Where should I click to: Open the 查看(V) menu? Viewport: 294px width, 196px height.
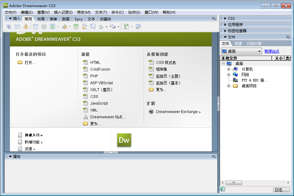tap(43, 12)
